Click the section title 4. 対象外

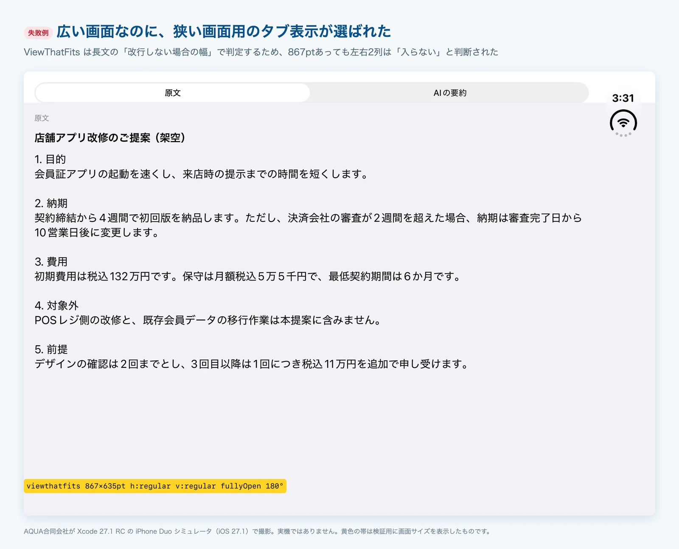pos(56,305)
